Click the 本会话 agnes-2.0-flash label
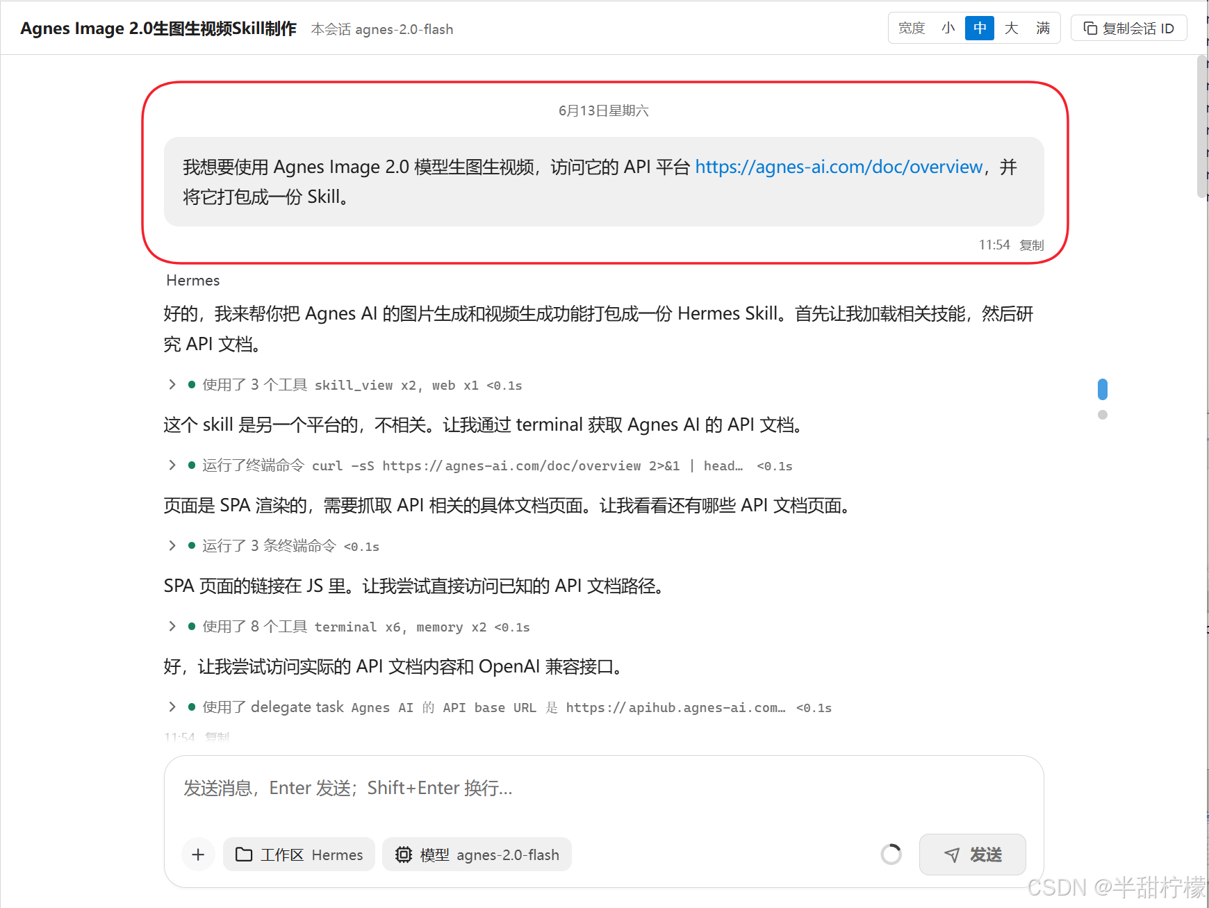Screen dimensions: 1209x908 (x=382, y=29)
